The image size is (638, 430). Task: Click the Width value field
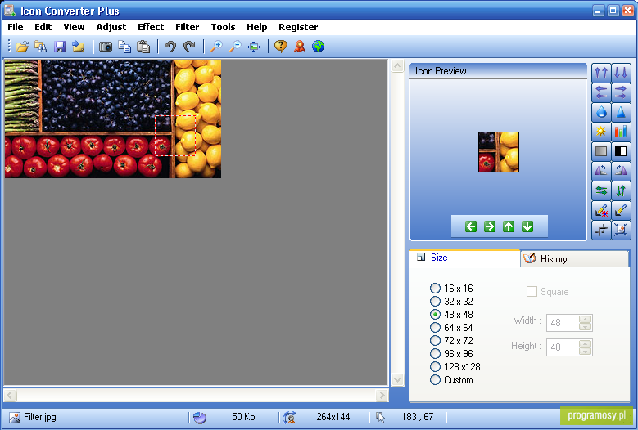[x=563, y=323]
